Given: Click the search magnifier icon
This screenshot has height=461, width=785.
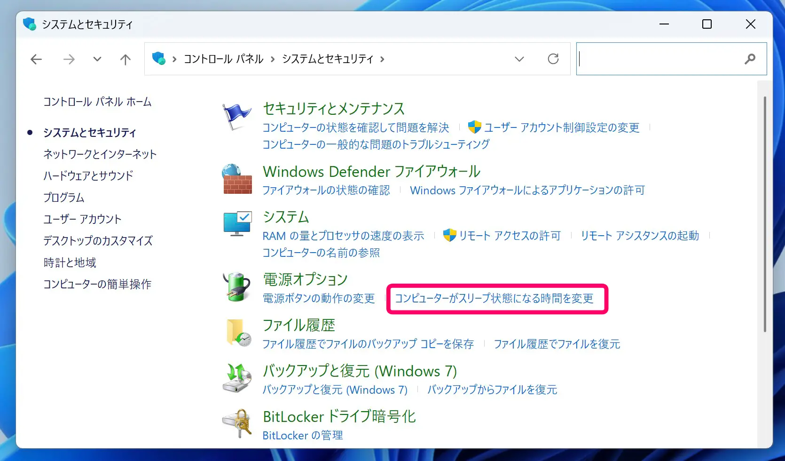Looking at the screenshot, I should click(x=750, y=59).
